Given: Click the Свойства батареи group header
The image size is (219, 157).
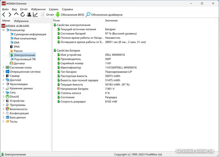Looking at the screenshot, I should [68, 51].
